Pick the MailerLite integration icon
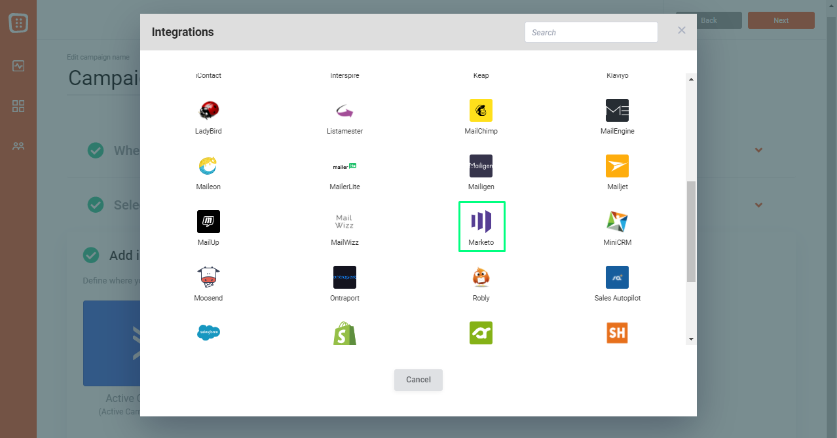The width and height of the screenshot is (837, 438). pyautogui.click(x=344, y=166)
